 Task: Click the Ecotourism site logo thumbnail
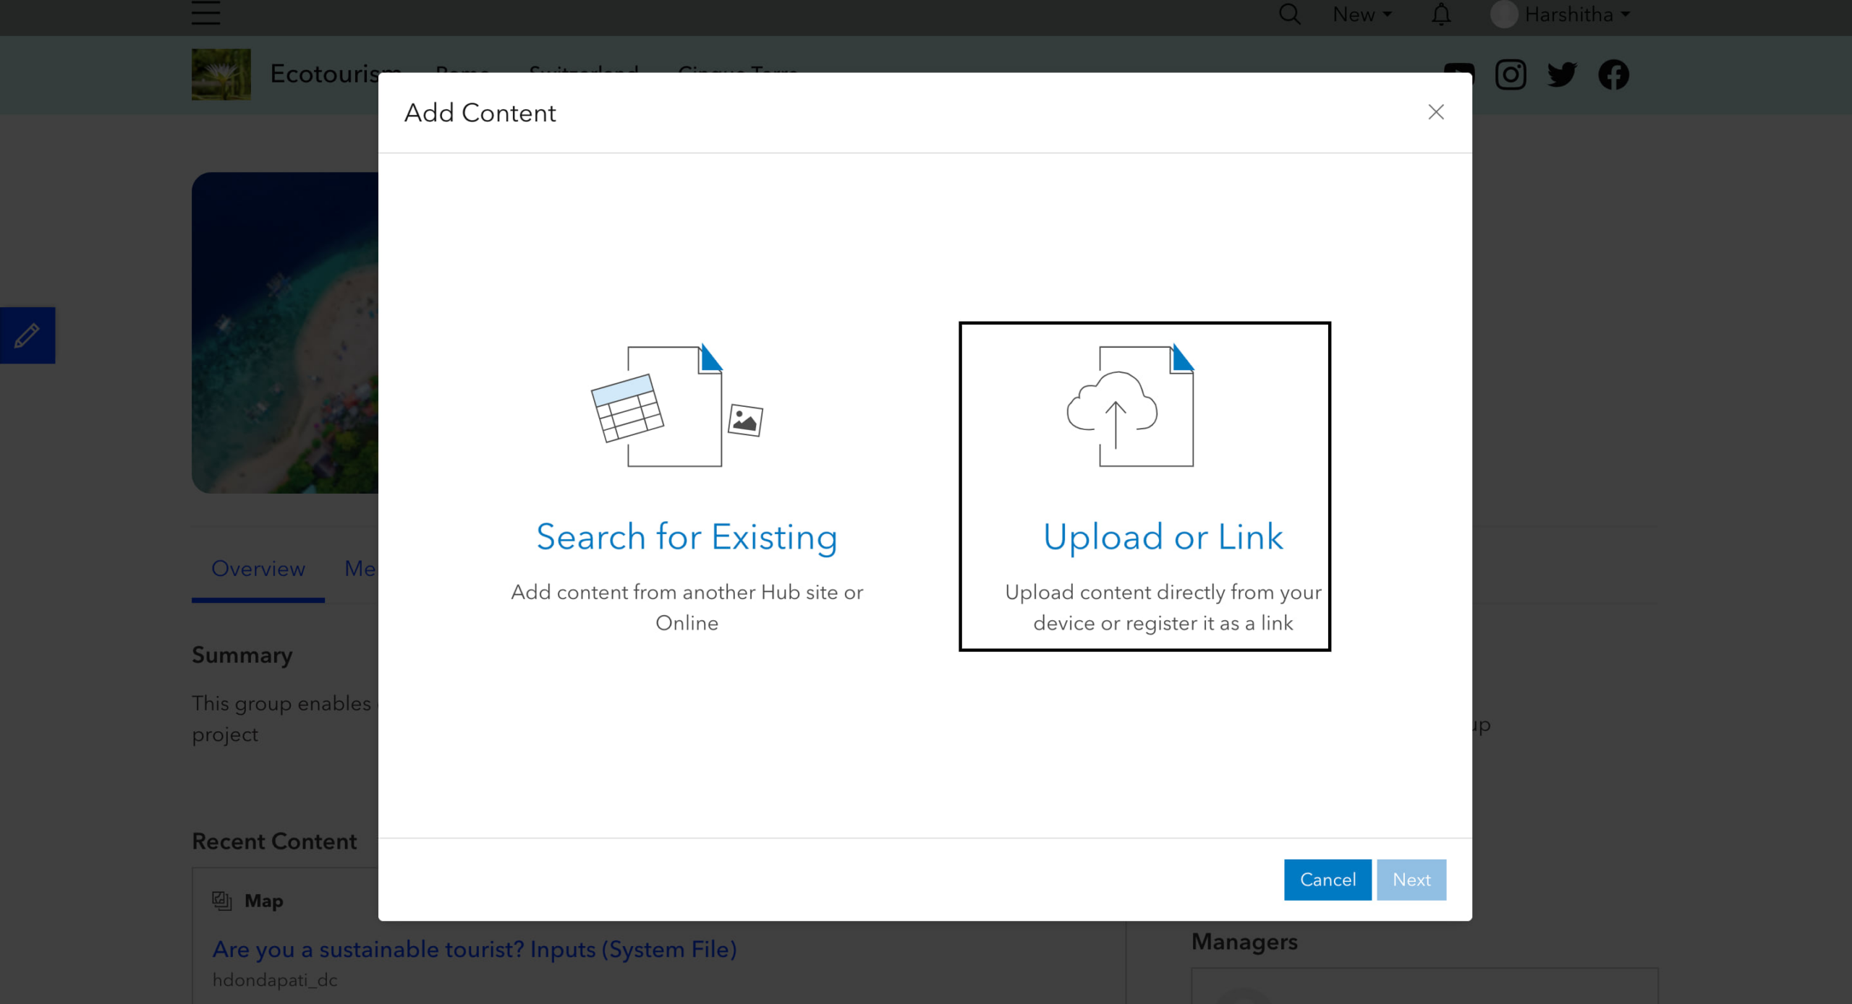pyautogui.click(x=221, y=74)
